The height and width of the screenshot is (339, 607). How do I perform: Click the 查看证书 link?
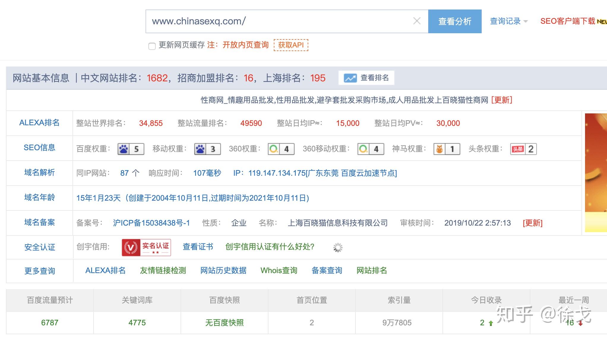click(x=198, y=247)
